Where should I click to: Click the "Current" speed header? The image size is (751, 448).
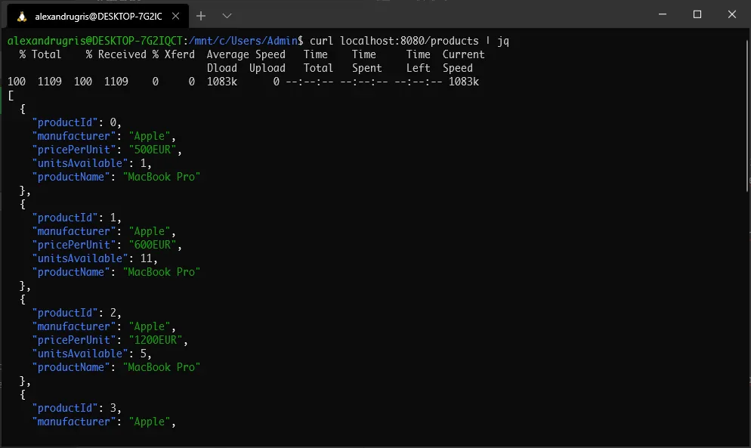tap(464, 54)
